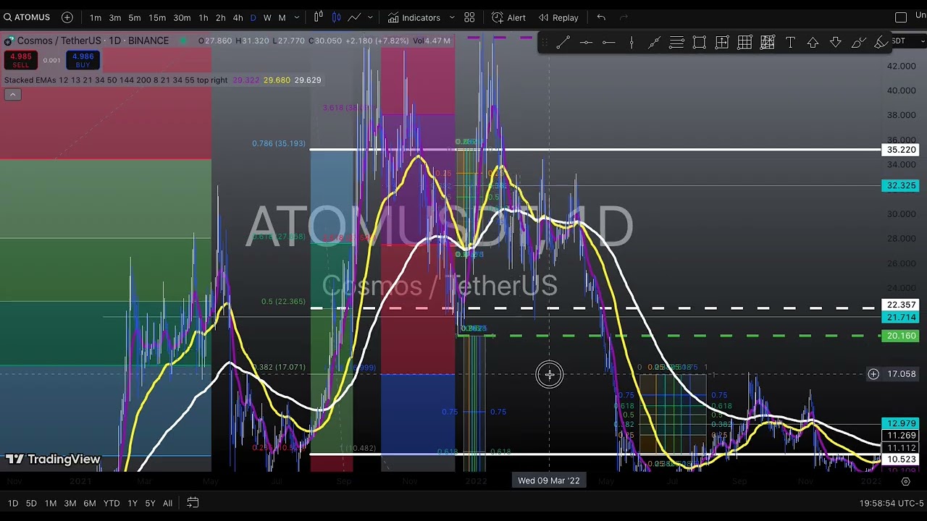927x521 pixels.
Task: Select the bars chart style icon
Action: (x=319, y=17)
